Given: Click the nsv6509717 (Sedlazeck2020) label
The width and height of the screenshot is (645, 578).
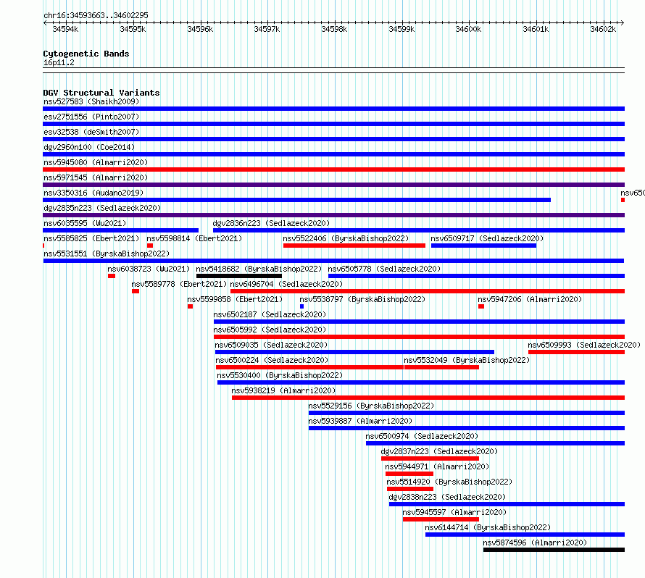Looking at the screenshot, I should 487,238.
